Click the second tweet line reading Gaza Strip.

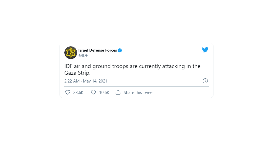pyautogui.click(x=77, y=73)
